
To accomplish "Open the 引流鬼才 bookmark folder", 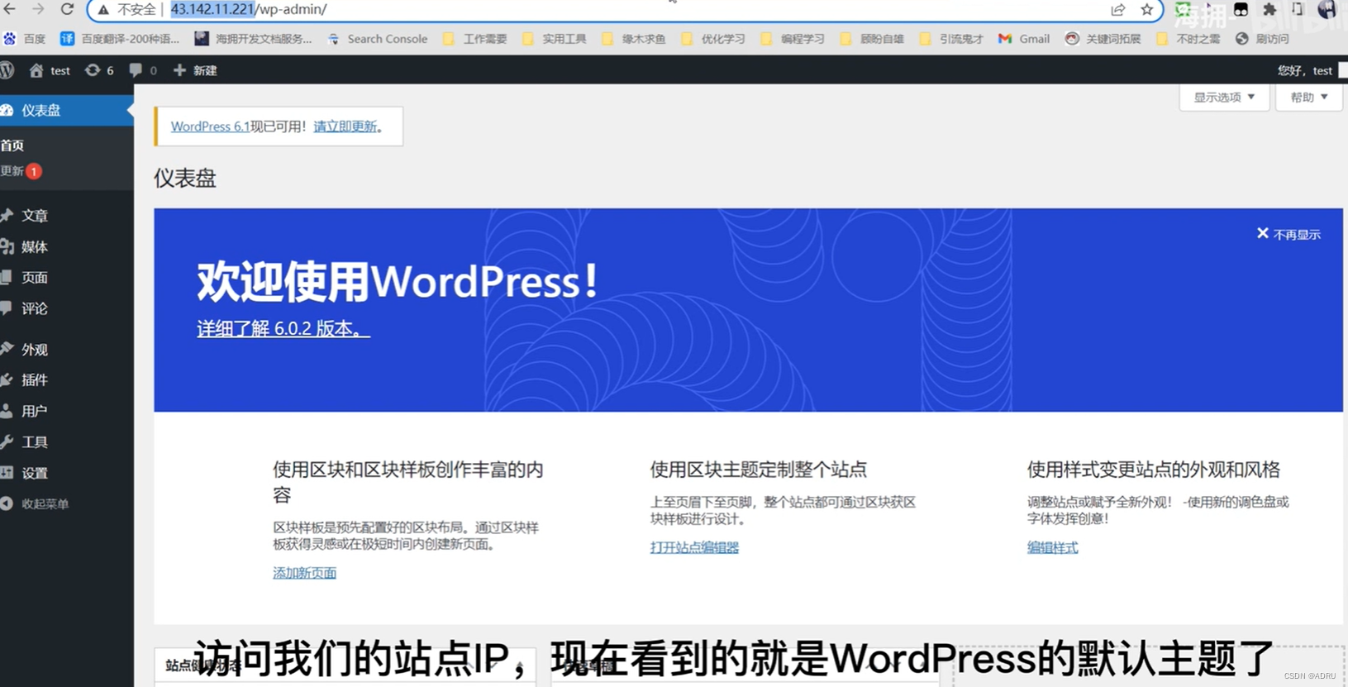I will click(951, 39).
